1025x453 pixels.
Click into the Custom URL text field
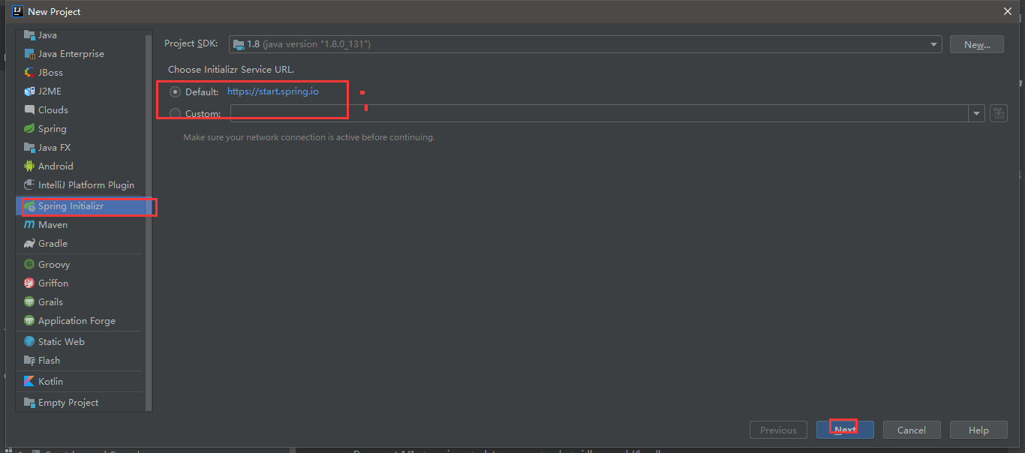(x=600, y=114)
